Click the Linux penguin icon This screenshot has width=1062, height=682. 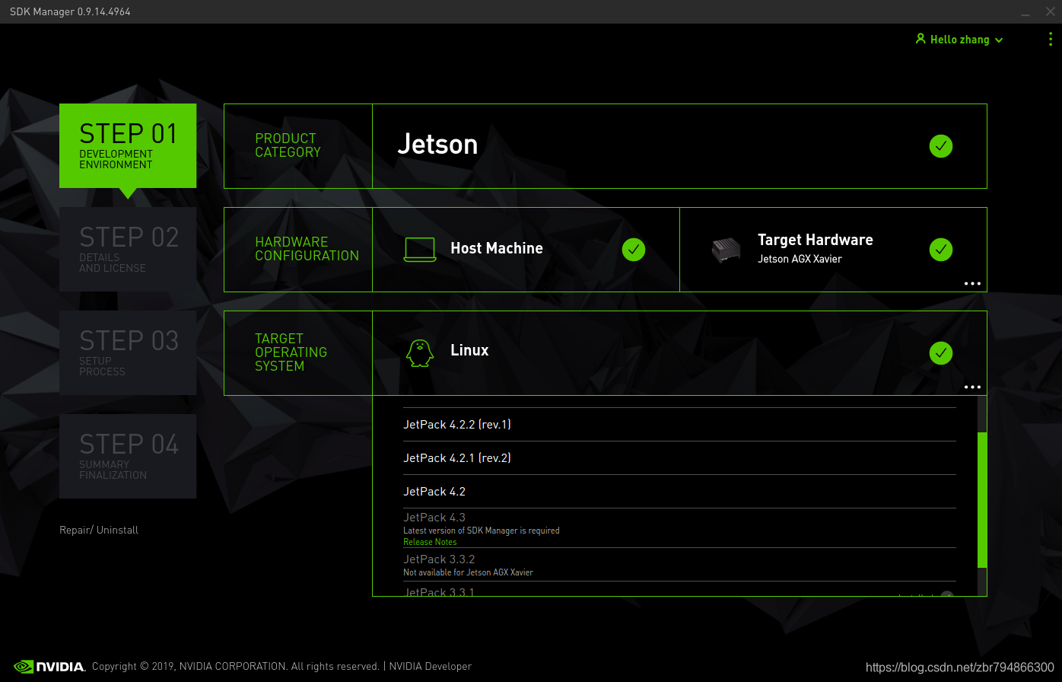419,353
